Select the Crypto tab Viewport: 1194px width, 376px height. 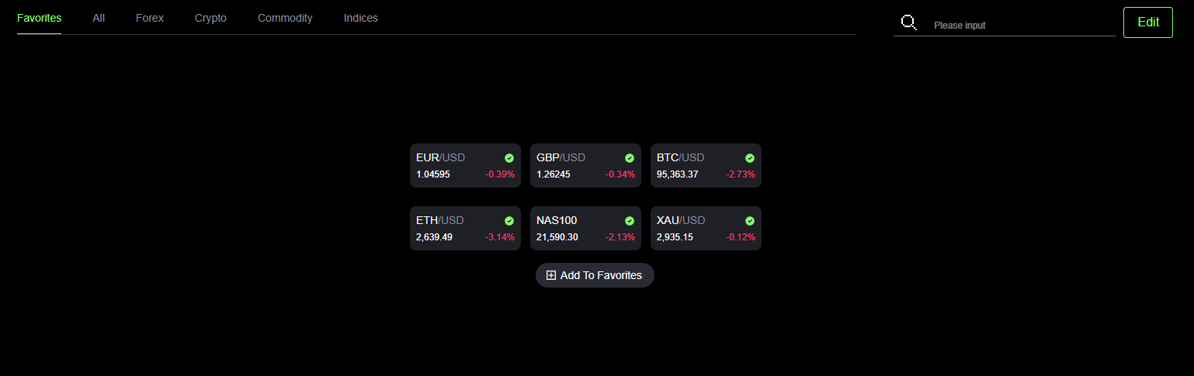coord(210,18)
